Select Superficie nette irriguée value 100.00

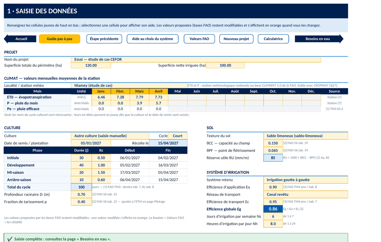coord(225,65)
